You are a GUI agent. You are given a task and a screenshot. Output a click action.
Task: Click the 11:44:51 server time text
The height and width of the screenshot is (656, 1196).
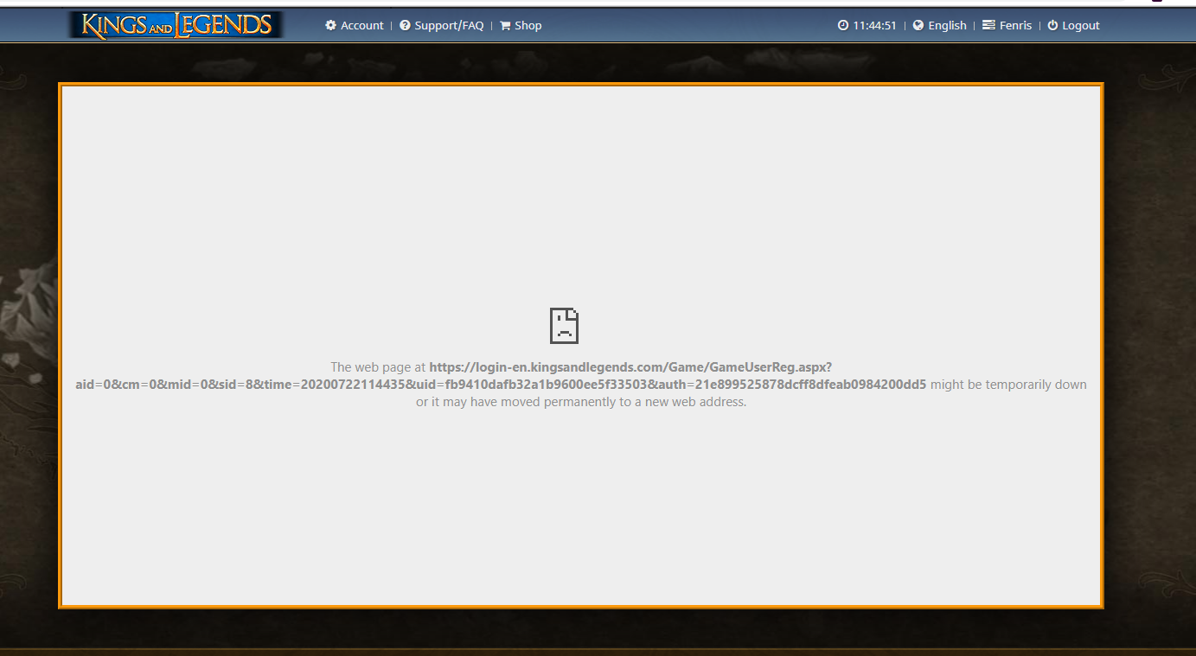874,26
